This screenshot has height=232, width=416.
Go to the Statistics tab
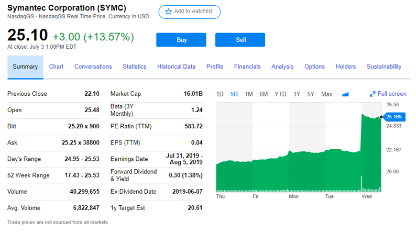pyautogui.click(x=135, y=67)
